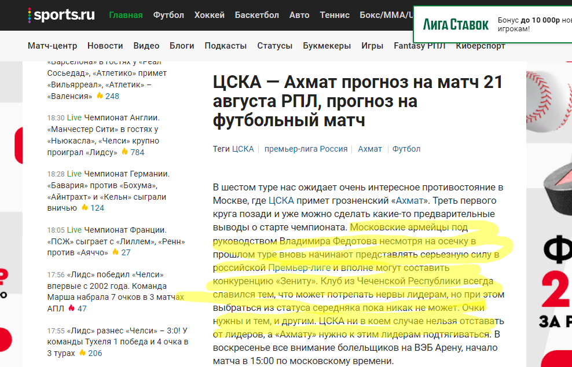Click flame comment count 27
The height and width of the screenshot is (367, 572).
click(x=121, y=252)
